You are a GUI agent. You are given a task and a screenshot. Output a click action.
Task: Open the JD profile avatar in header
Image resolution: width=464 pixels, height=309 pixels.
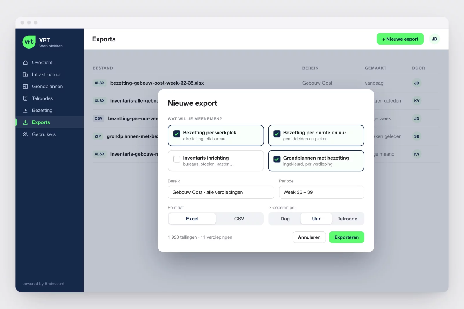tap(434, 39)
